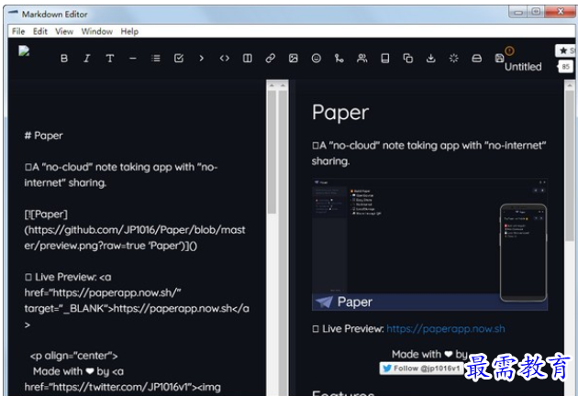Open the paperapp.now.sh preview link

pos(446,328)
